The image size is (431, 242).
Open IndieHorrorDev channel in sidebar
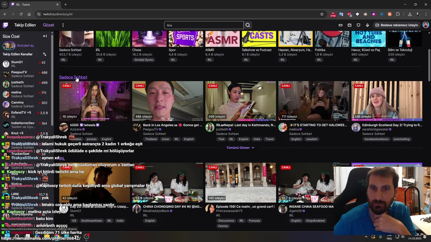[x=26, y=125]
